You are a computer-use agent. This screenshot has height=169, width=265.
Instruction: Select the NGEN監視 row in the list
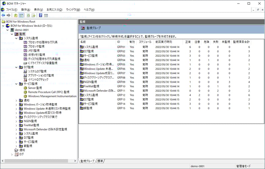pyautogui.click(x=165, y=82)
